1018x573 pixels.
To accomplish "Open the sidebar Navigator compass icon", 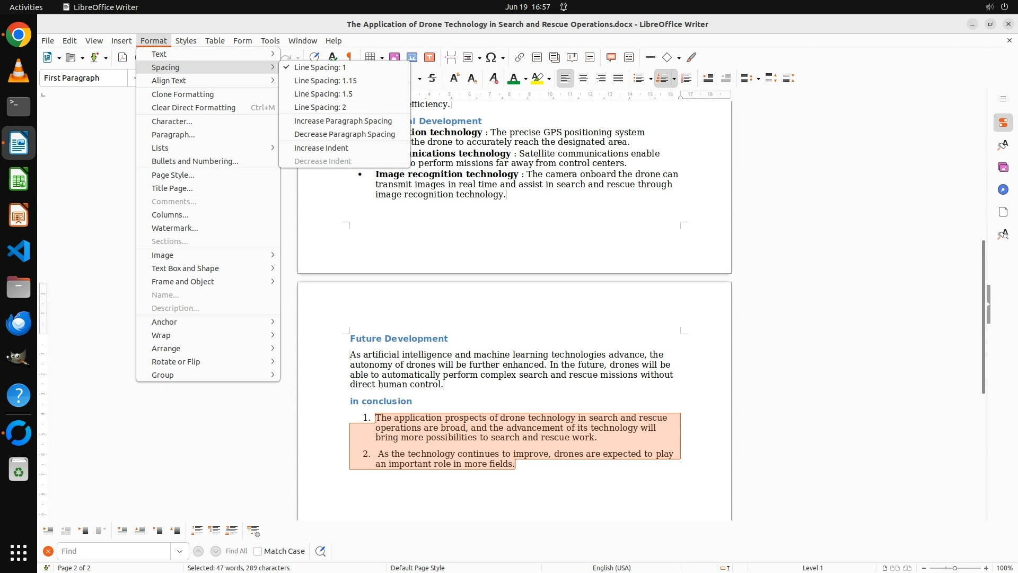I will pos(1003,190).
